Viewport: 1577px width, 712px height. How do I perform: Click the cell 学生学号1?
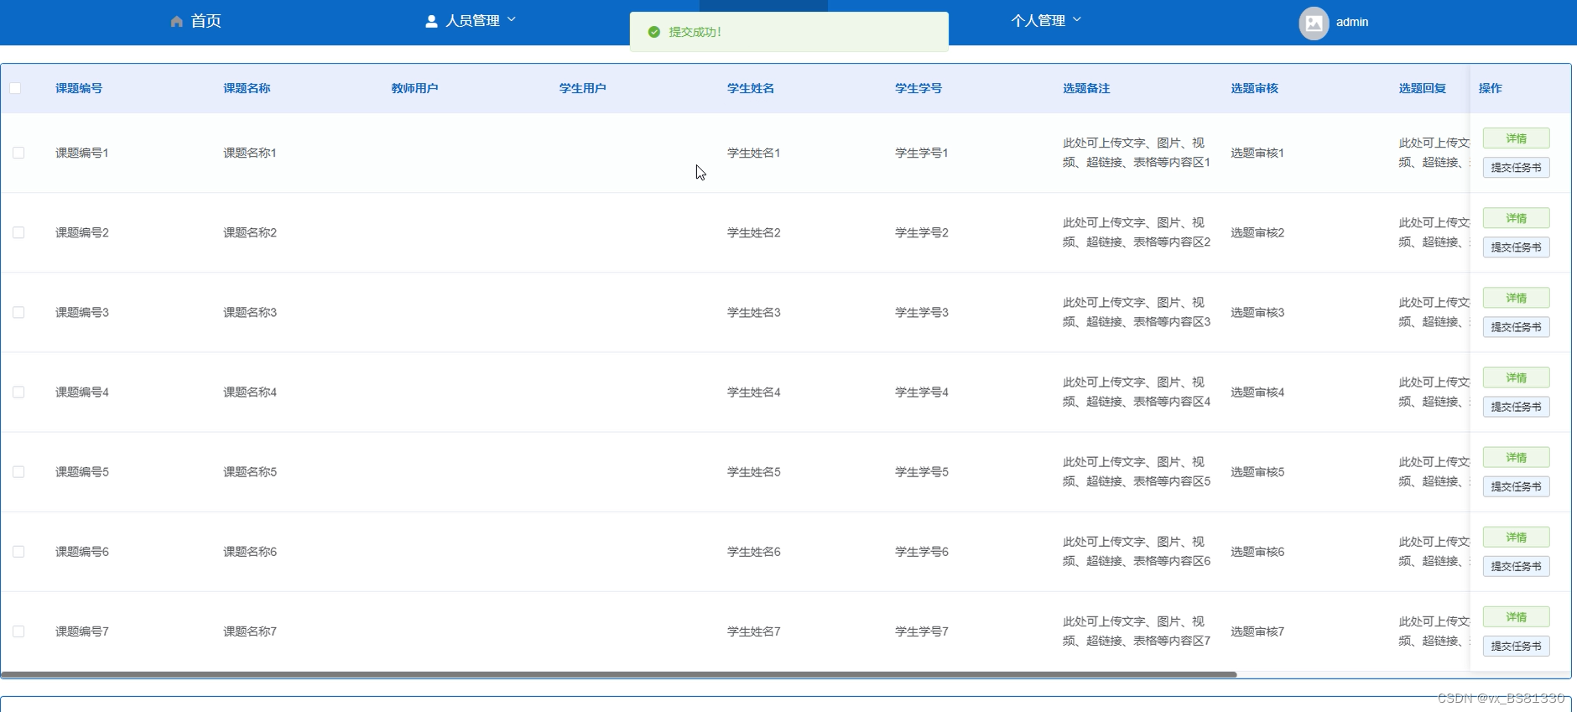click(922, 153)
